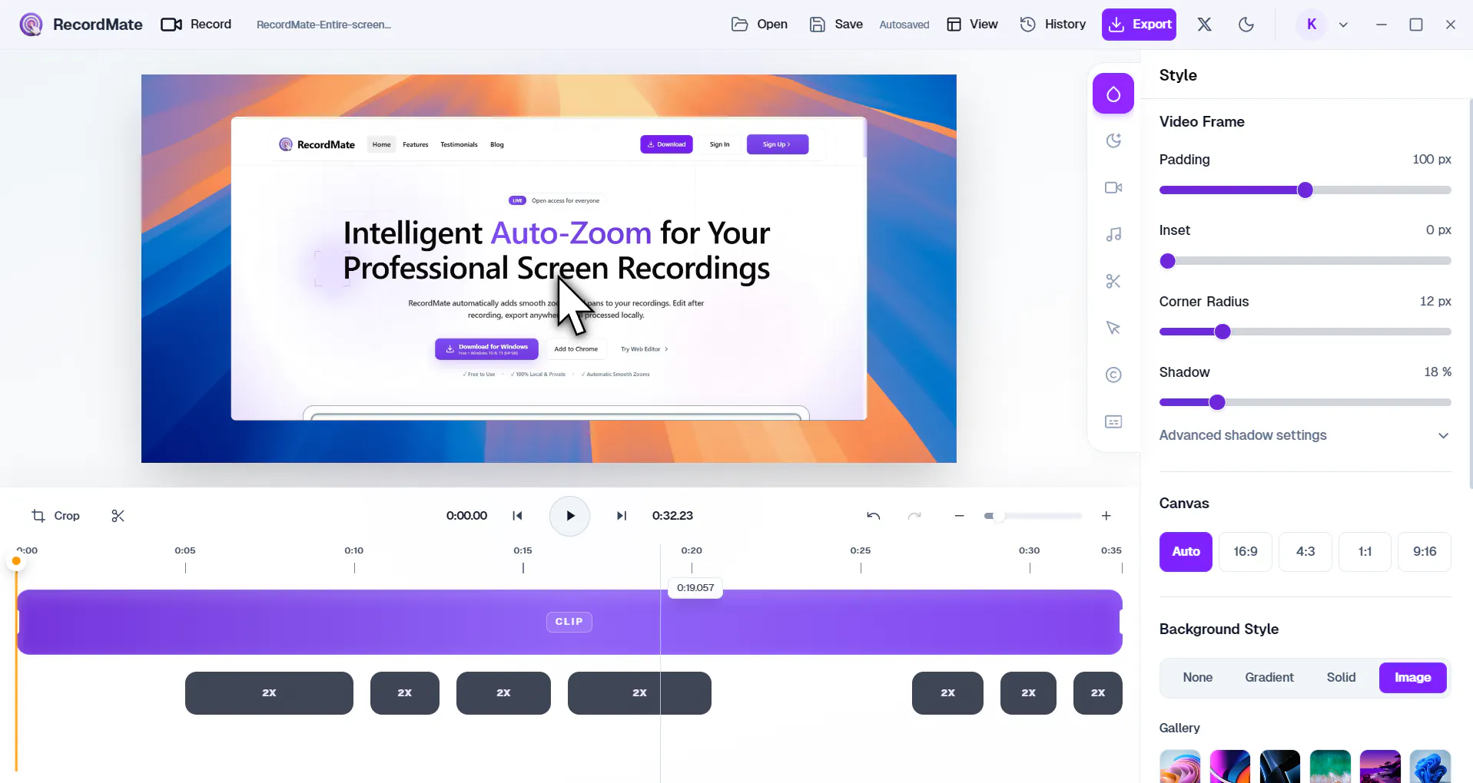Open the copyright watermark sidebar icon
Image resolution: width=1473 pixels, height=783 pixels.
click(1113, 375)
